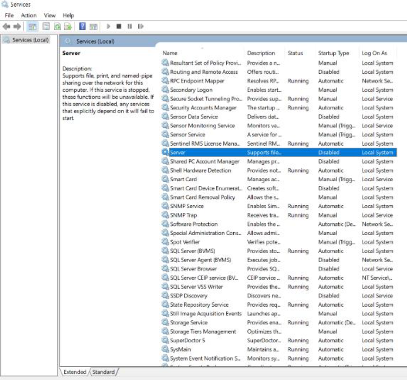The image size is (407, 380).
Task: Open the File menu
Action: click(9, 16)
